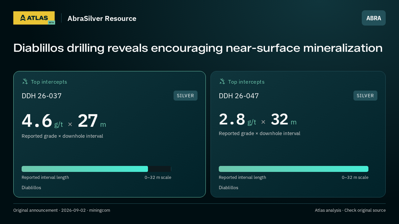Click Reported grade caption on DDH 26-037 card
Image resolution: width=399 pixels, height=224 pixels.
click(62, 136)
